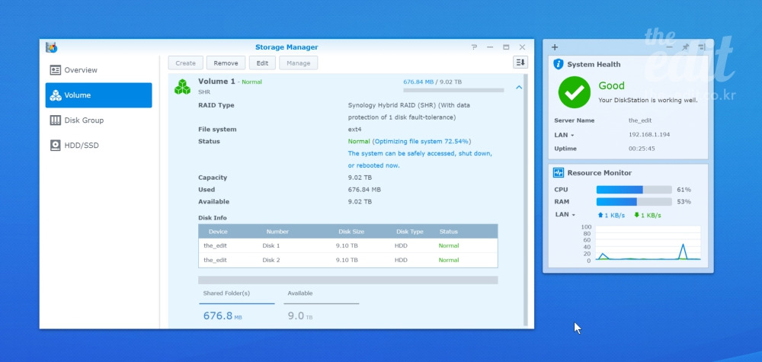Click the Device column header
Image resolution: width=762 pixels, height=362 pixels.
click(x=218, y=231)
